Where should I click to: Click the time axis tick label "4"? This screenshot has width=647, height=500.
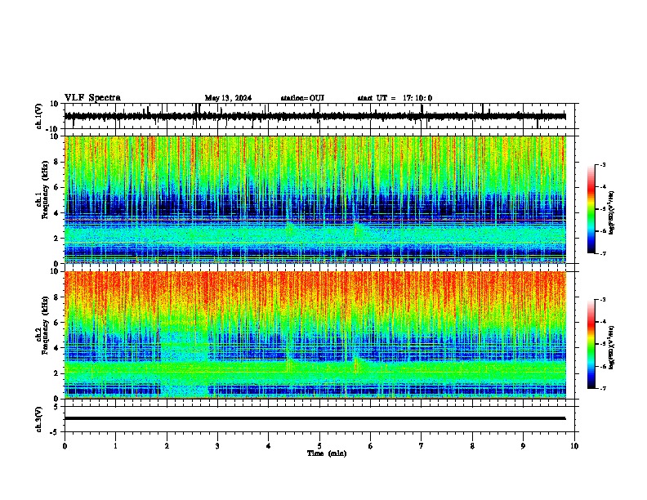269,446
